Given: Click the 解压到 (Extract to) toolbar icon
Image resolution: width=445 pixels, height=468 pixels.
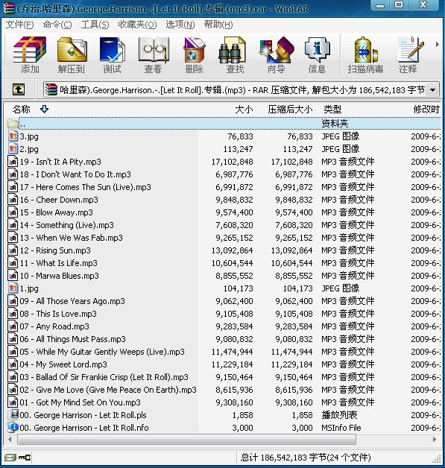Looking at the screenshot, I should (x=72, y=50).
